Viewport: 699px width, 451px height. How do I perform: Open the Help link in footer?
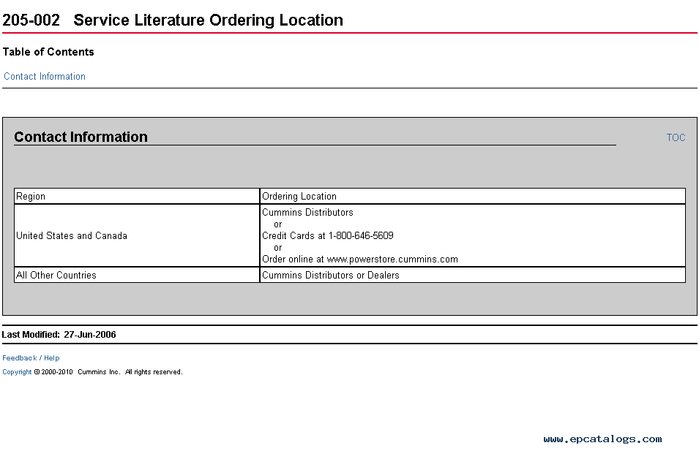click(52, 358)
